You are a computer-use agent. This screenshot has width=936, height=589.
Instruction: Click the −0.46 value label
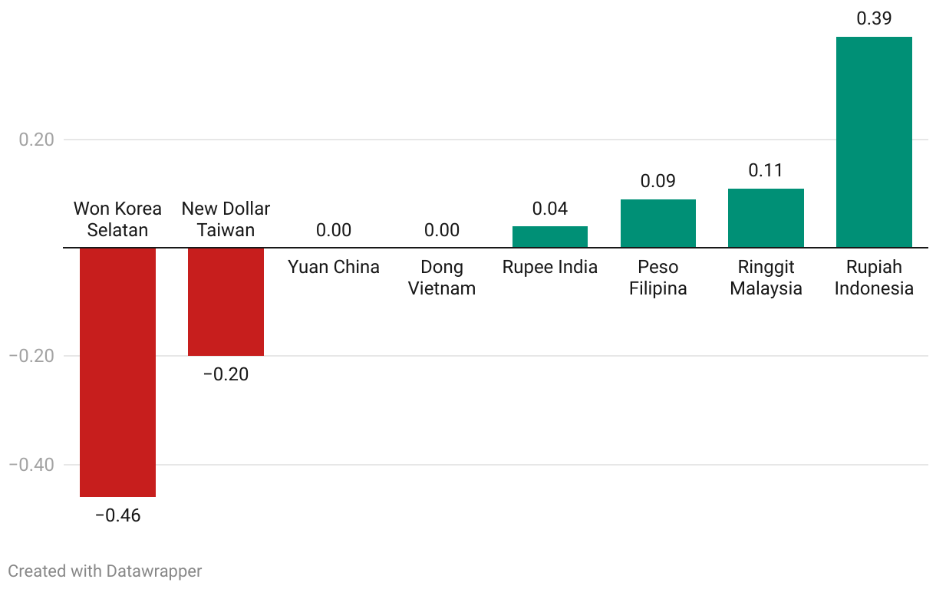point(118,515)
